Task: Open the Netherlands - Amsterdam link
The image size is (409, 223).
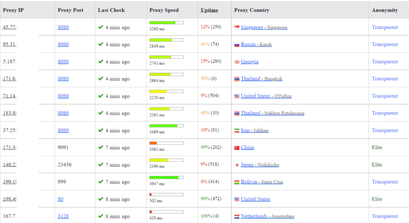Action: (x=267, y=216)
